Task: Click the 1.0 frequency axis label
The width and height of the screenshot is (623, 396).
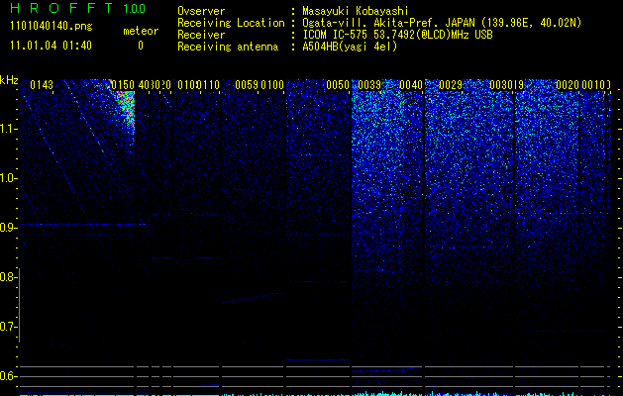Action: 8,178
